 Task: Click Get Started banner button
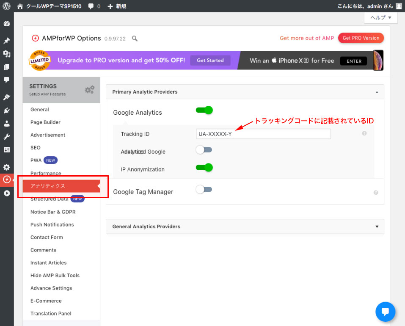coord(210,60)
